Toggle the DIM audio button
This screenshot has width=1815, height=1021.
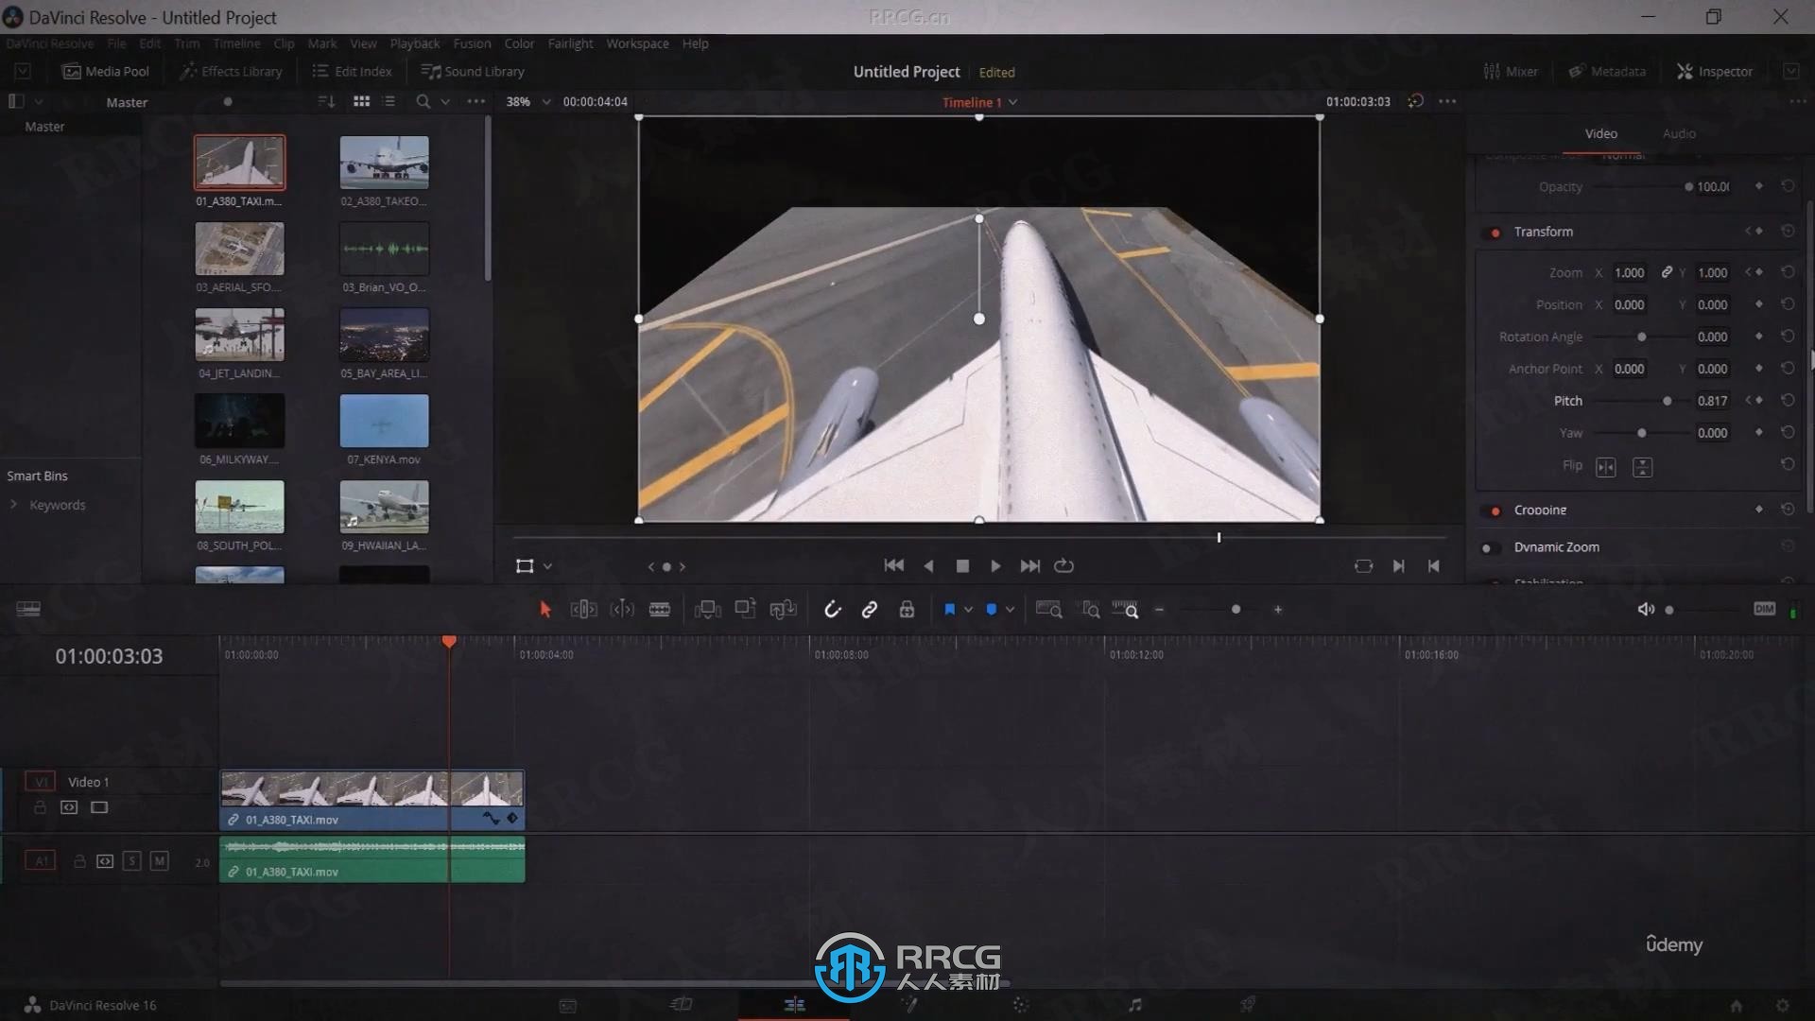[x=1764, y=609]
